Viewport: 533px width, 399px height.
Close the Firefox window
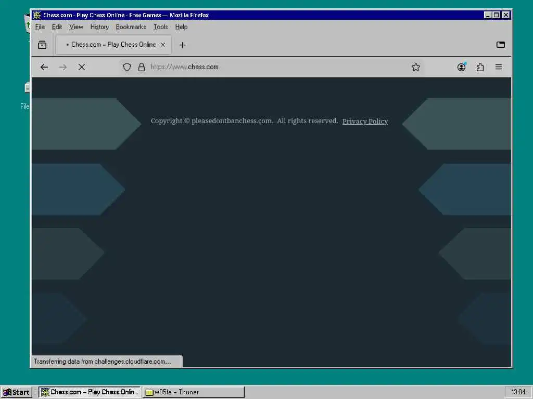(506, 15)
